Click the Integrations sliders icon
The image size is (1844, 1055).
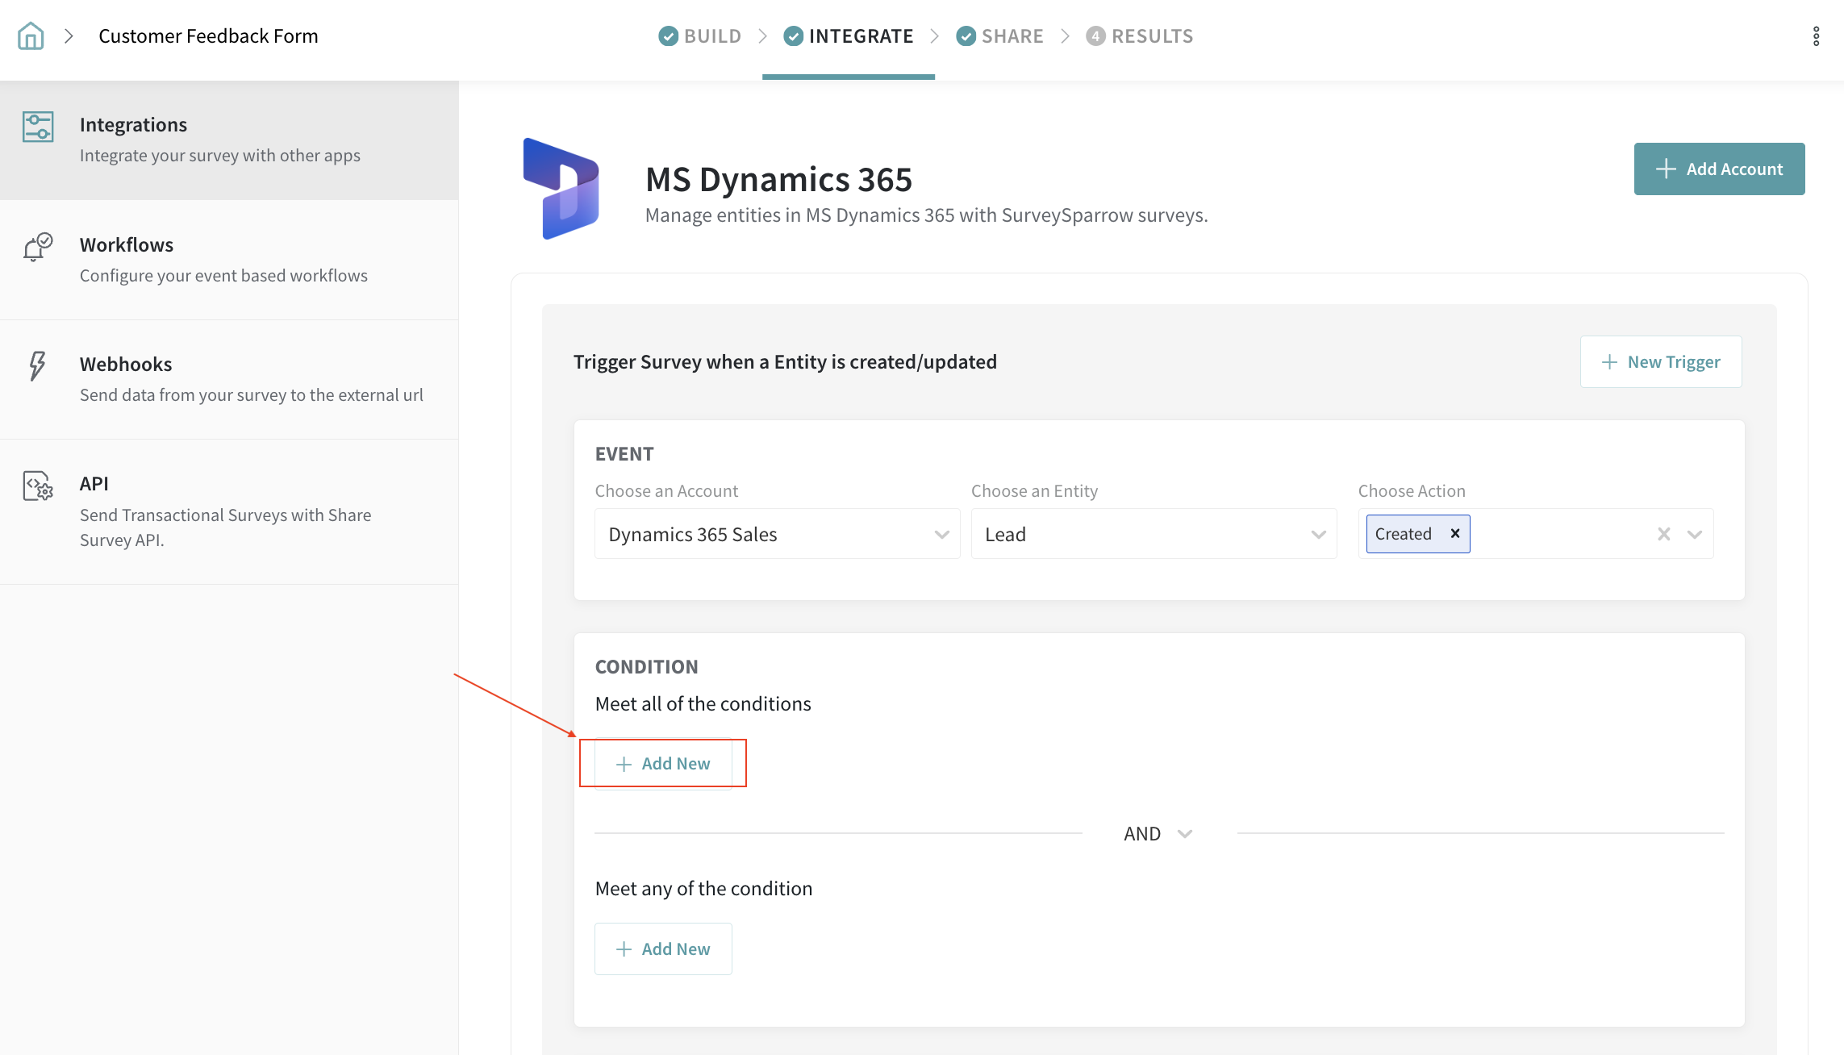[x=38, y=127]
